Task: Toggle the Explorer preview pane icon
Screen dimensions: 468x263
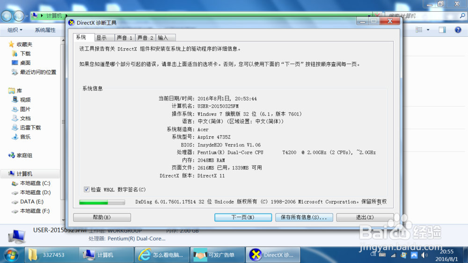Action: (x=442, y=29)
